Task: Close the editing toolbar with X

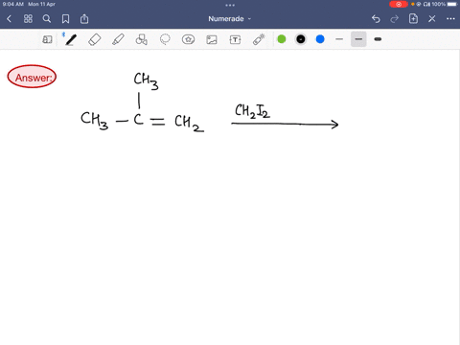Action: click(432, 19)
